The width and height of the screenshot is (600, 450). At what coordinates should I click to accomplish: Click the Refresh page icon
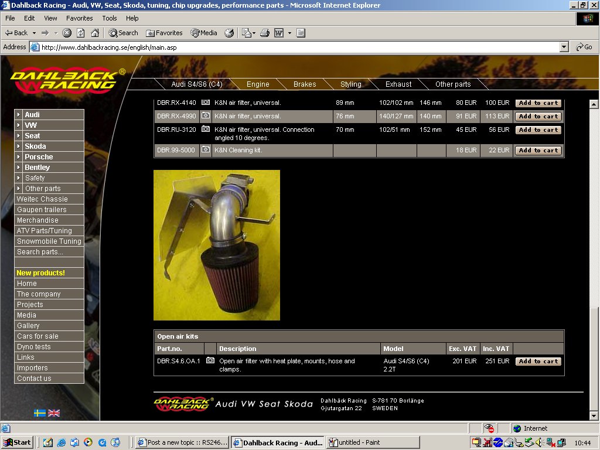(81, 33)
